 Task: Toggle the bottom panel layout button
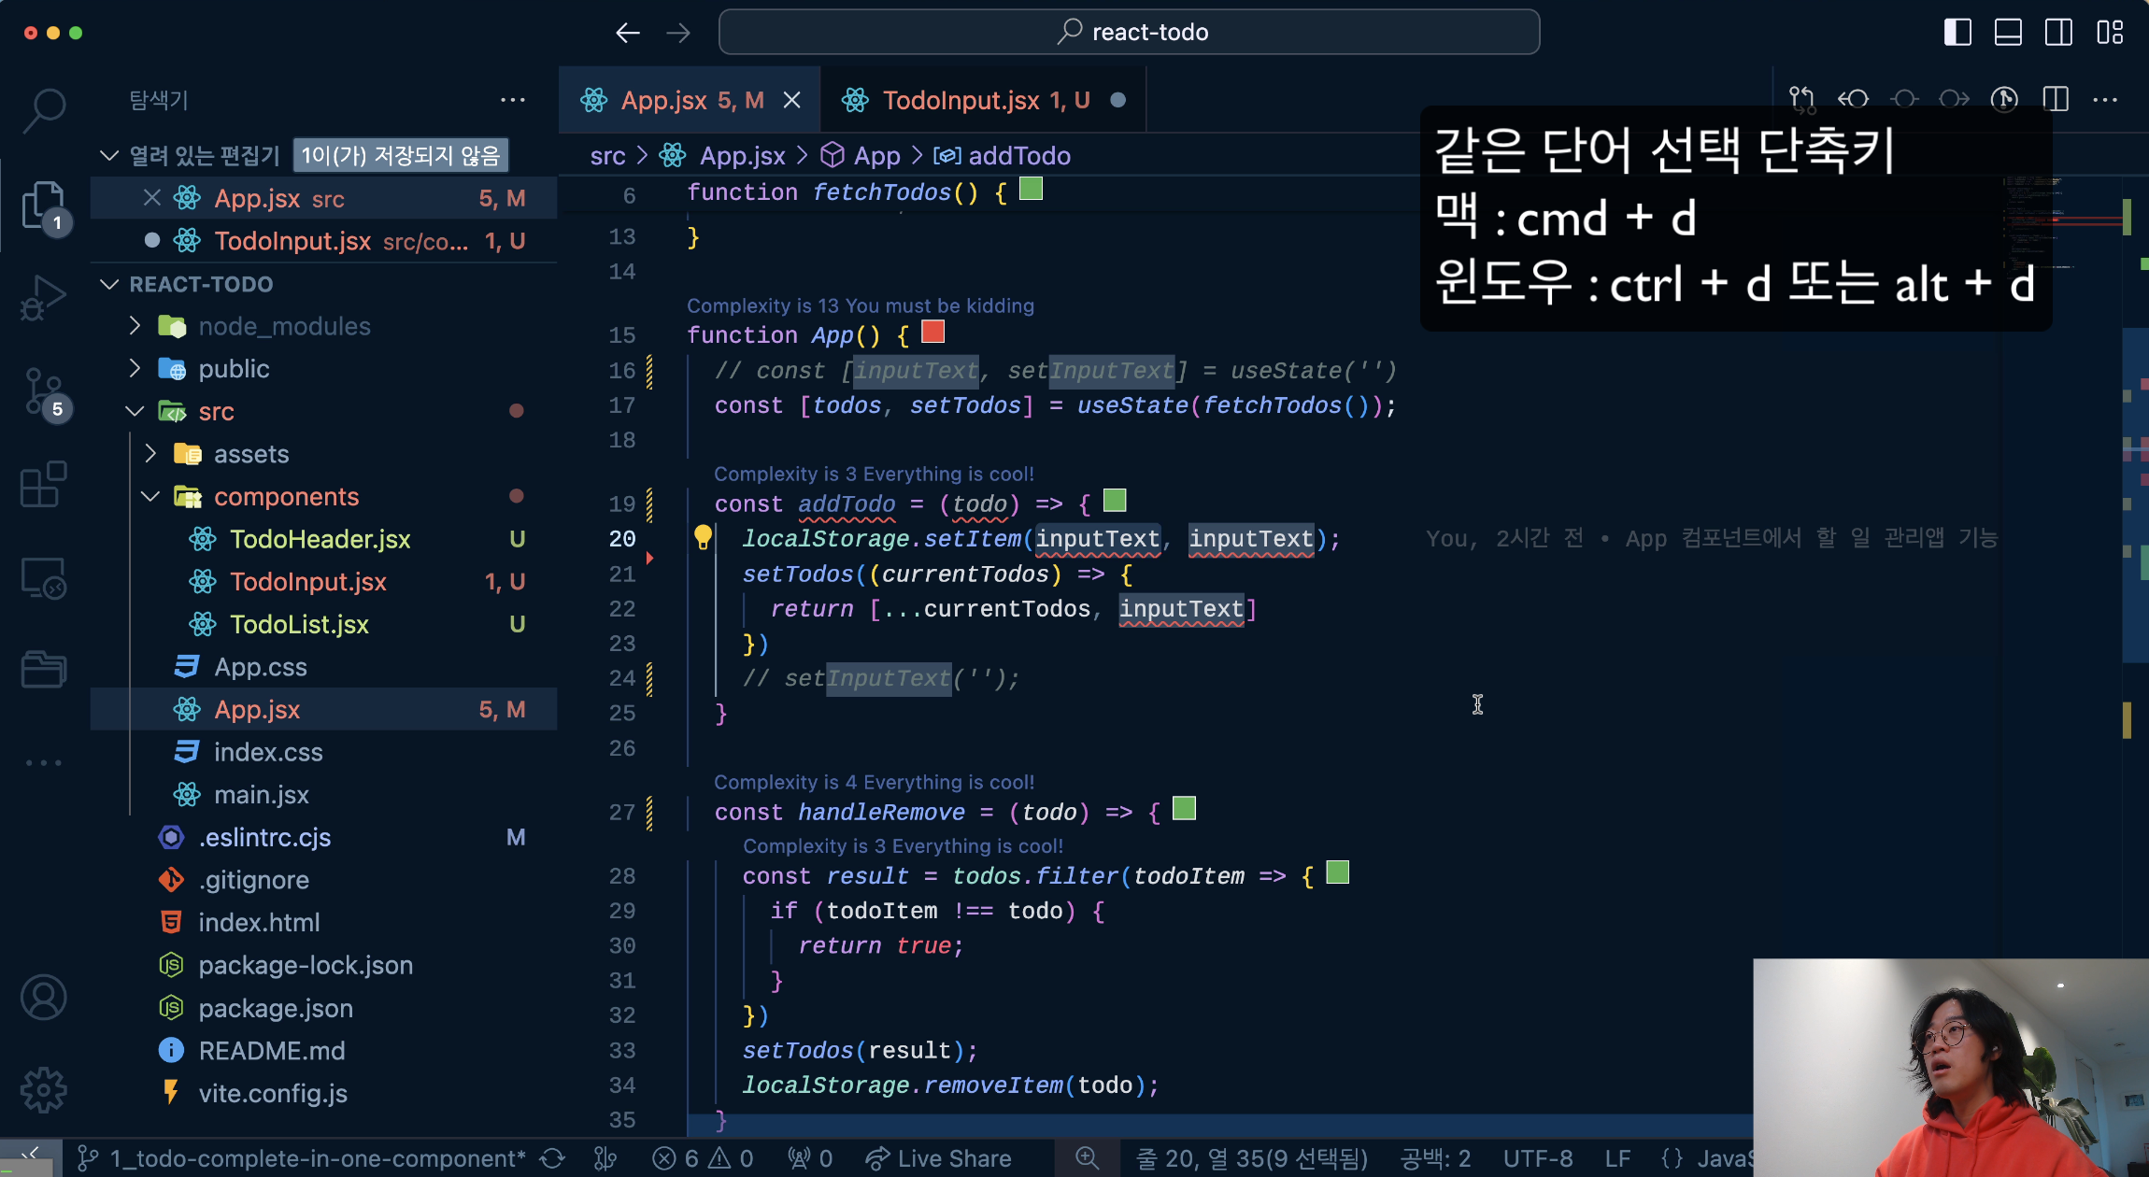tap(2007, 33)
